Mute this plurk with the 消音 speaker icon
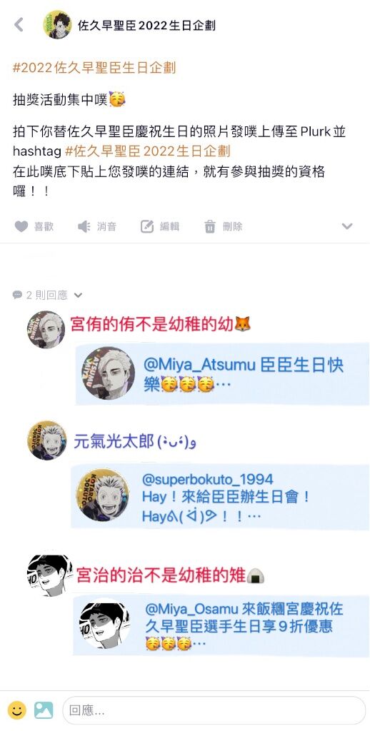Image resolution: width=370 pixels, height=731 pixels. (84, 226)
